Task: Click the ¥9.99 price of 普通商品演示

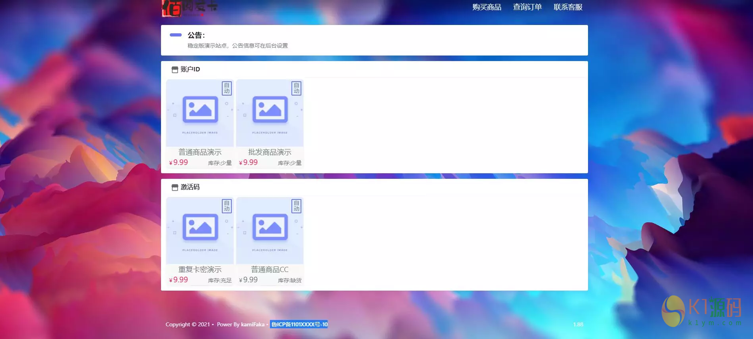Action: click(x=179, y=163)
